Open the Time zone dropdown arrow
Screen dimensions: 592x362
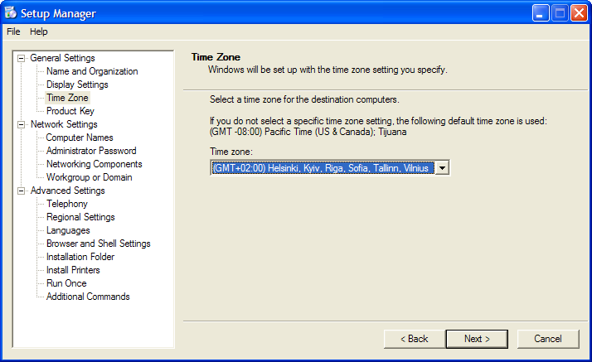pyautogui.click(x=442, y=168)
